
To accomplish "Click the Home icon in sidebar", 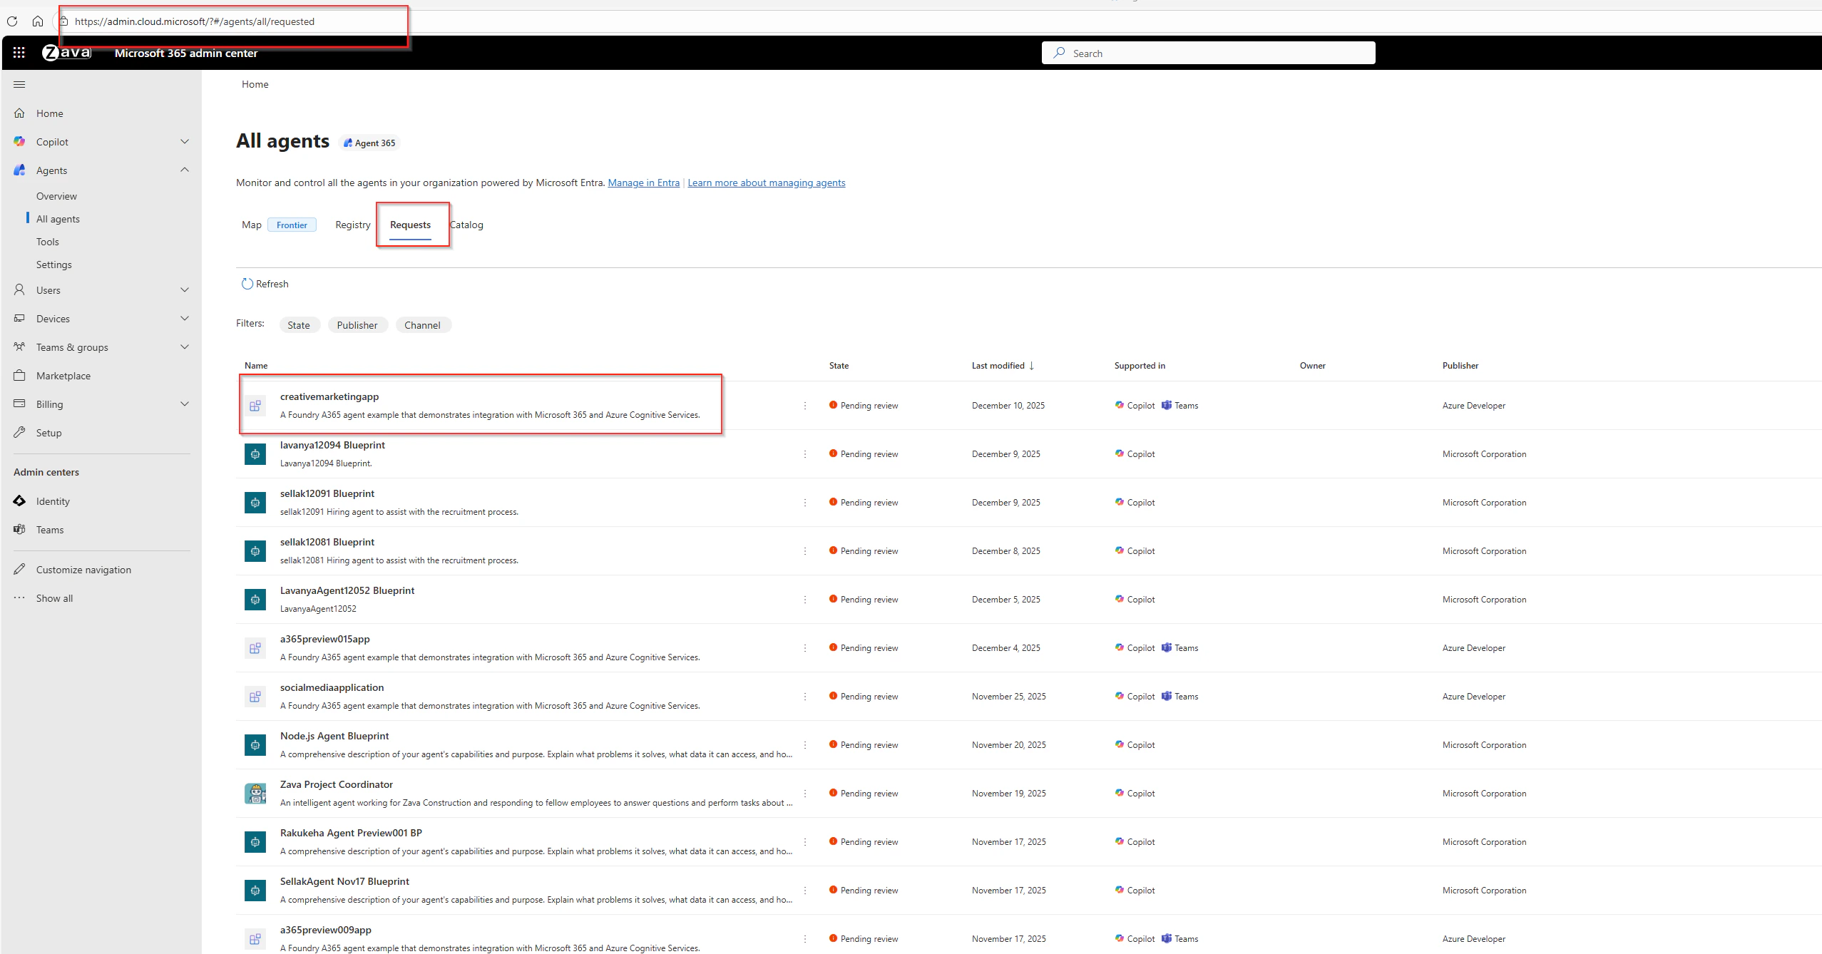I will (19, 113).
